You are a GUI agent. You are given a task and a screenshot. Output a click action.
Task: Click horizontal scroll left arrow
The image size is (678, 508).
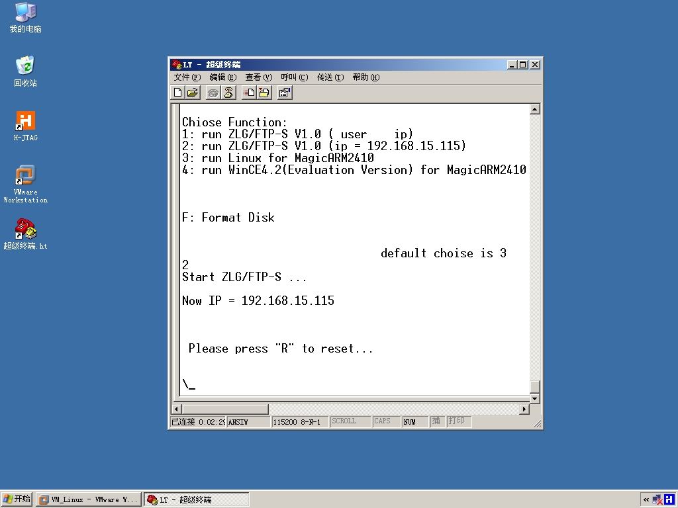[x=176, y=409]
